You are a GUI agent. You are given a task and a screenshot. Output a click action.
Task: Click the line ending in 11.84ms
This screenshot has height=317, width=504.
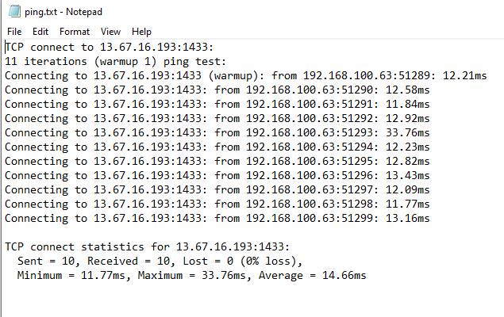click(x=217, y=104)
